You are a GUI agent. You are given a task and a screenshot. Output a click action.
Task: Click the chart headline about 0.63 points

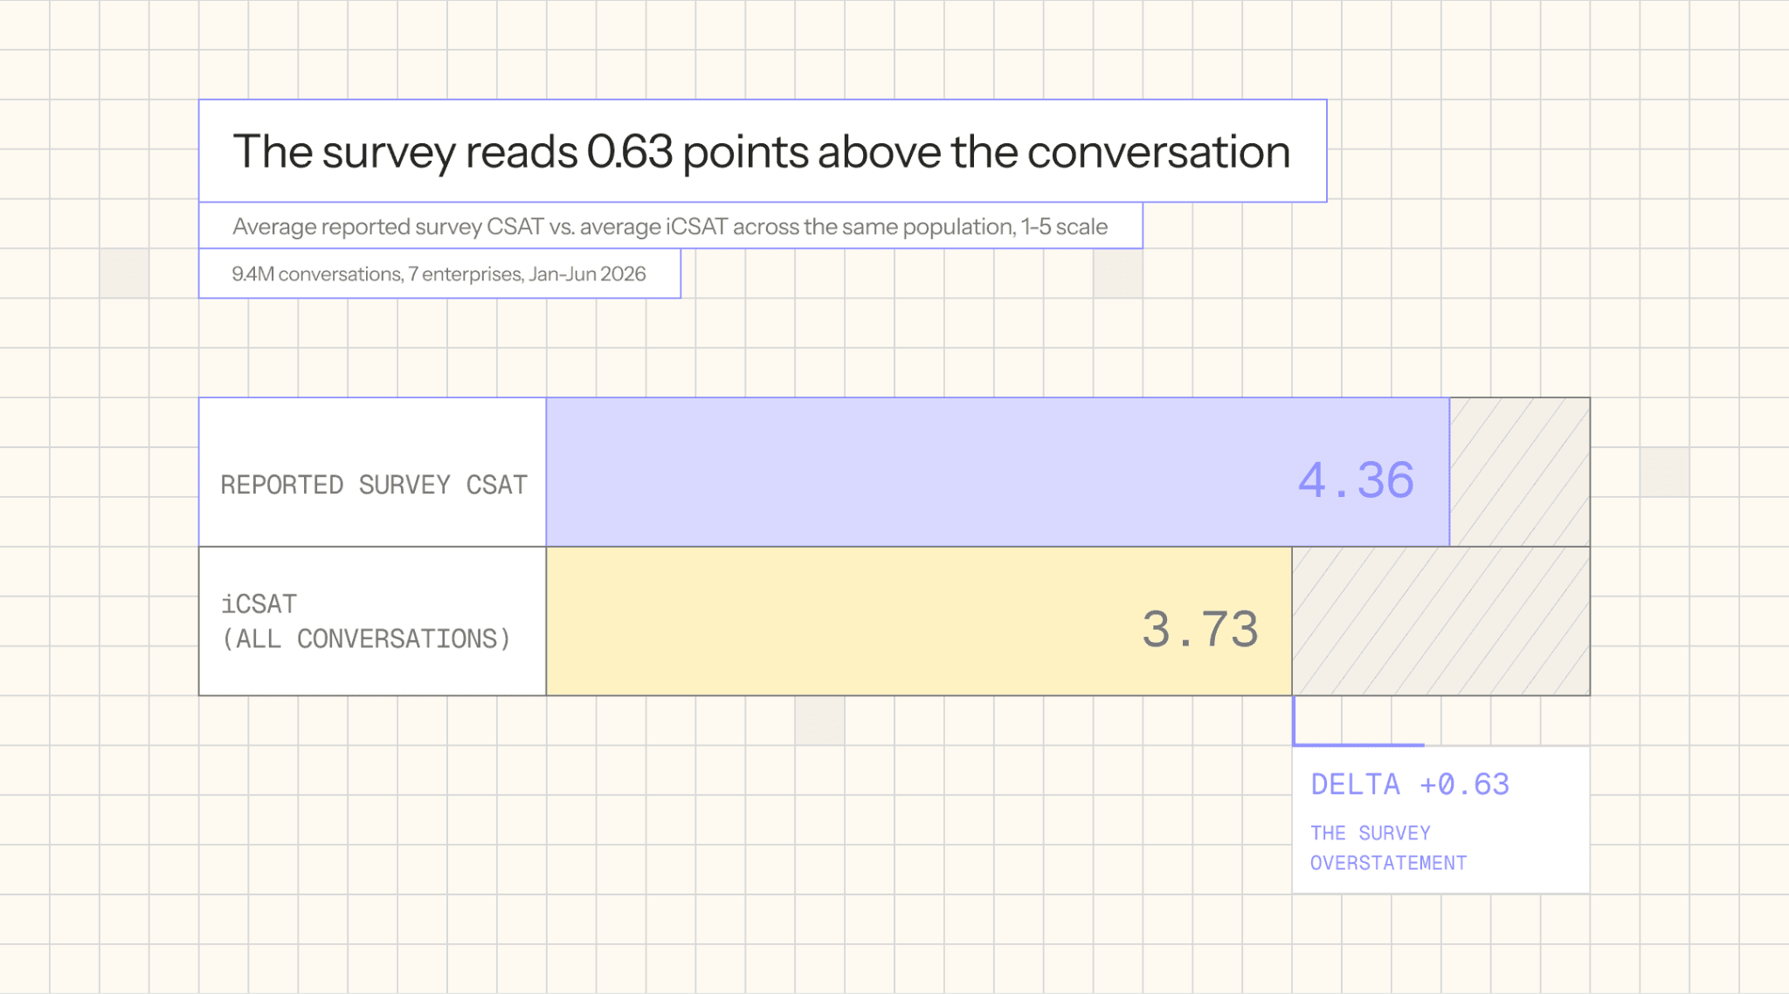click(763, 151)
